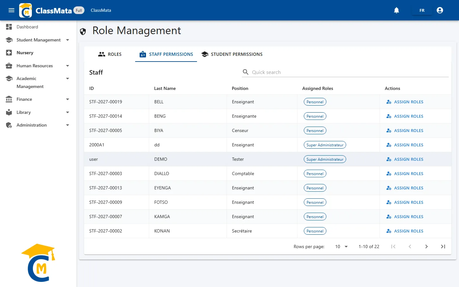Open the notifications bell

(x=397, y=10)
